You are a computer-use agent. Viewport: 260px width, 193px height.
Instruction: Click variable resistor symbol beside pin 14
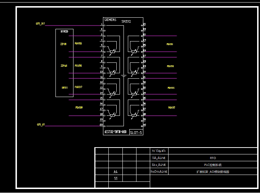tap(112, 95)
